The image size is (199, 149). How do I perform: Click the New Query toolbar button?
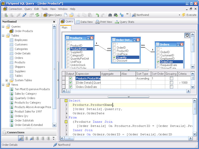[x=53, y=15]
